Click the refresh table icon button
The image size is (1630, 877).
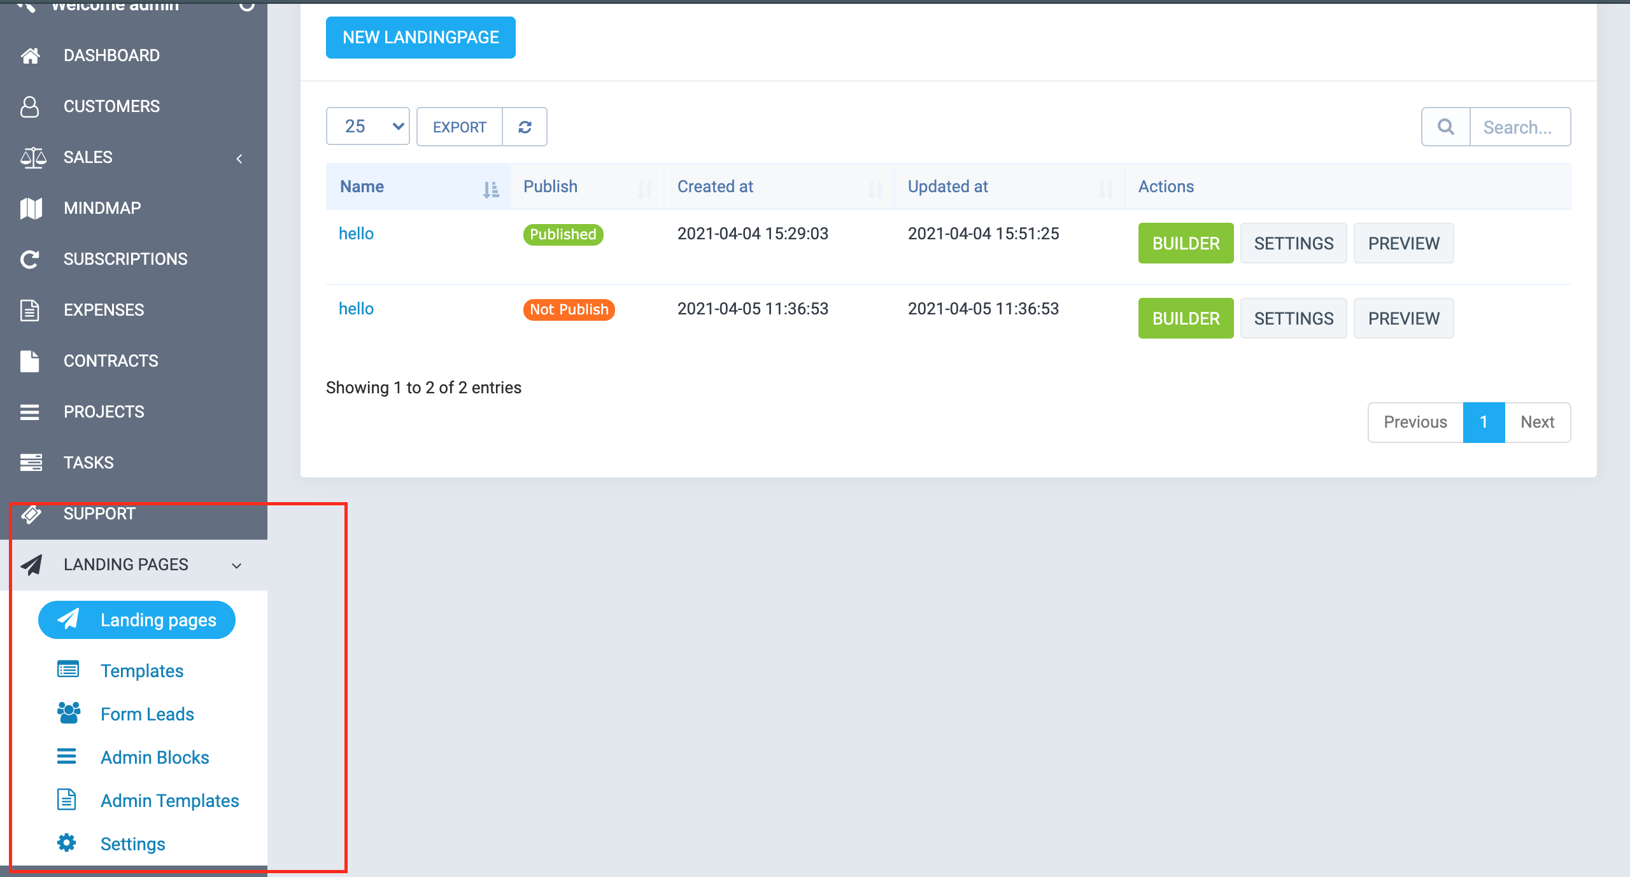coord(525,127)
